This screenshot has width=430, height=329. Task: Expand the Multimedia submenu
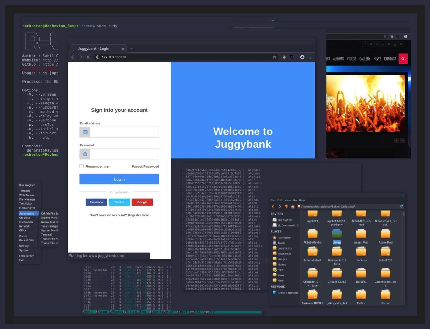[28, 222]
